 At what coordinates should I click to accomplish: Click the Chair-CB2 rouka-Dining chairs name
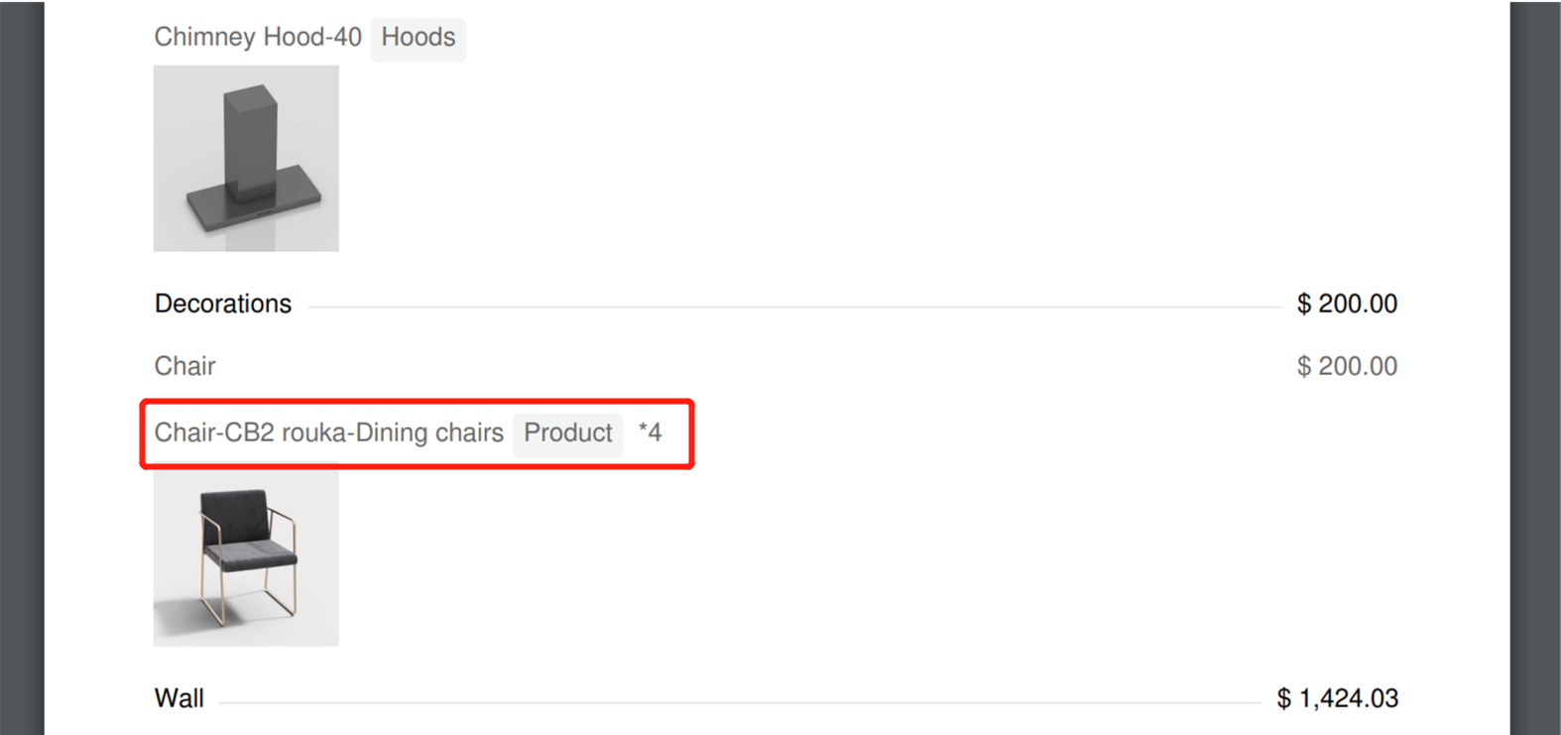pos(328,433)
